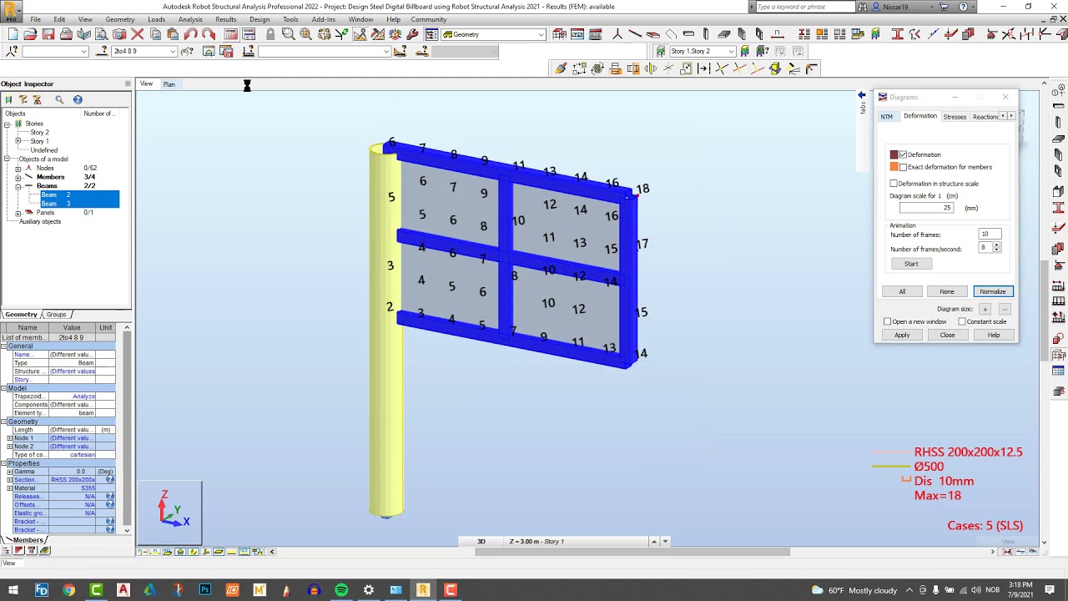The height and width of the screenshot is (601, 1068).
Task: Click the mirror icon in the edit toolbar
Action: [x=651, y=68]
